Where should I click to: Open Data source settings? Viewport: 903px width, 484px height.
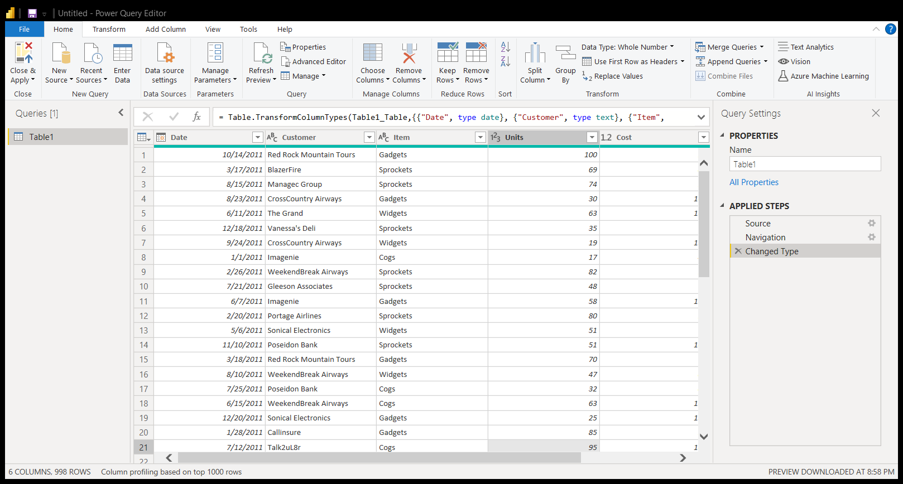pos(165,64)
